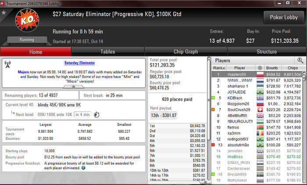This screenshot has width=307, height=185.
Task: Open the Chip Graph tab
Action: pyautogui.click(x=186, y=52)
